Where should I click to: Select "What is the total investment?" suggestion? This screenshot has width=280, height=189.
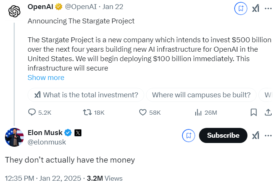click(x=86, y=95)
